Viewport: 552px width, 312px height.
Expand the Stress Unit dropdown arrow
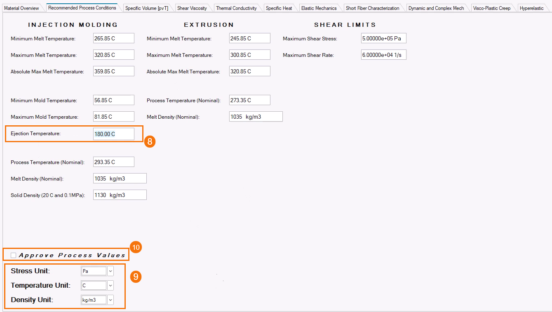[110, 271]
